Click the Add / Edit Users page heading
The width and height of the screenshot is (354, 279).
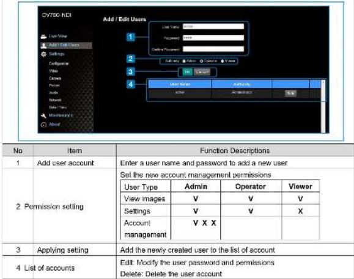pos(125,20)
